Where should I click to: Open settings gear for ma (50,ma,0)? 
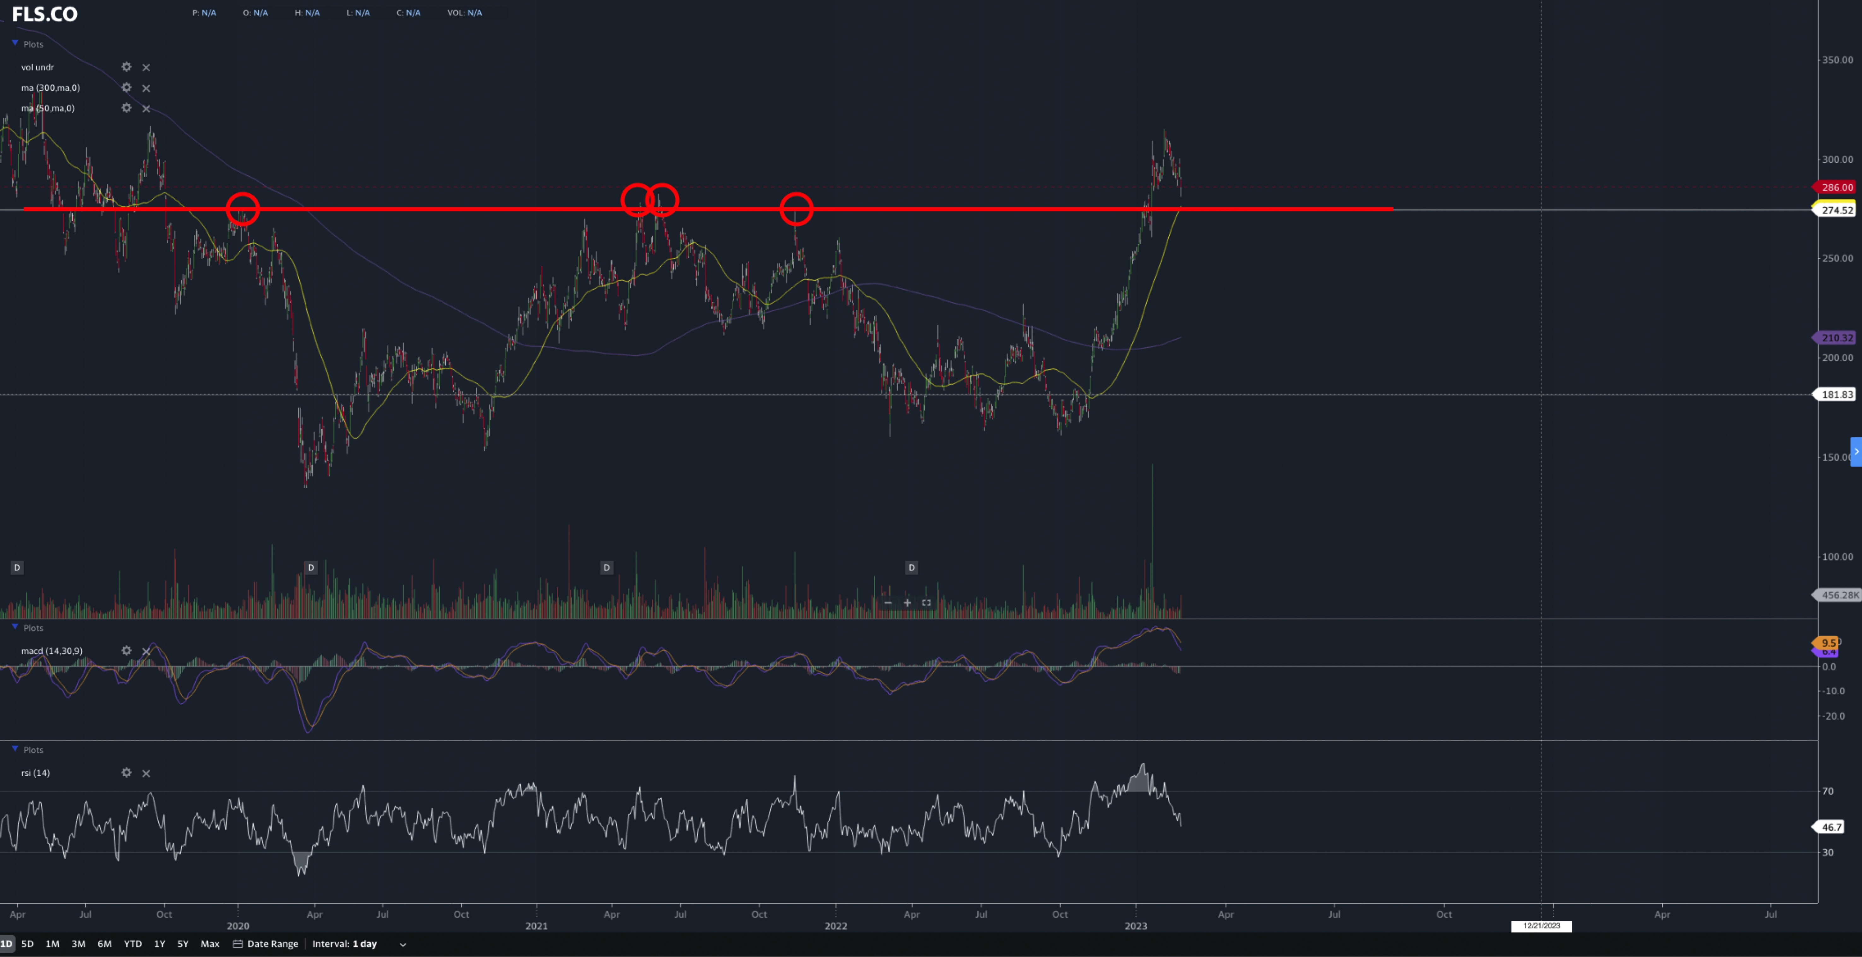click(x=126, y=108)
